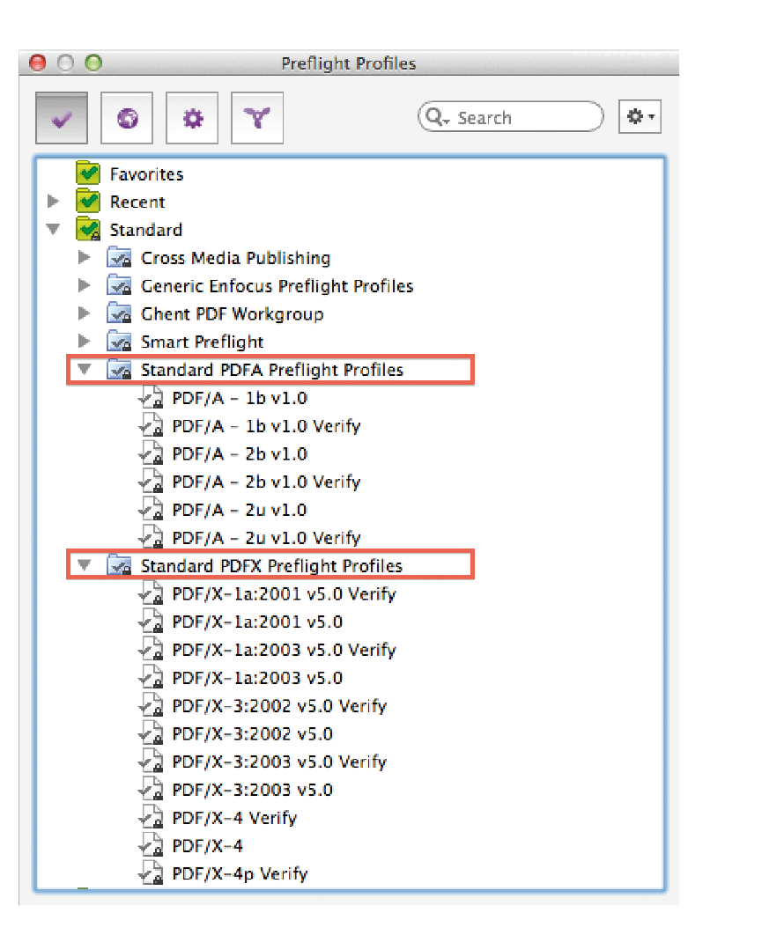
Task: Close the Preflight Profiles window
Action: (38, 63)
